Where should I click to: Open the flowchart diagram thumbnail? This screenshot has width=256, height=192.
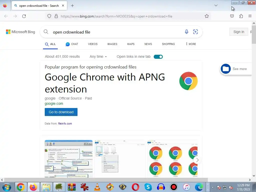68,159
